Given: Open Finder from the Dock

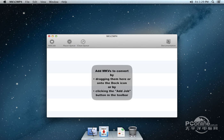Looking at the screenshot, I should pyautogui.click(x=92, y=131).
